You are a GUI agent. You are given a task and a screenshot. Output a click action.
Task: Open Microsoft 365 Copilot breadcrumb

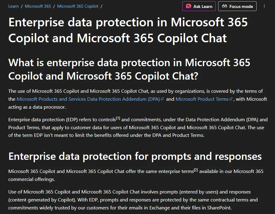point(78,6)
